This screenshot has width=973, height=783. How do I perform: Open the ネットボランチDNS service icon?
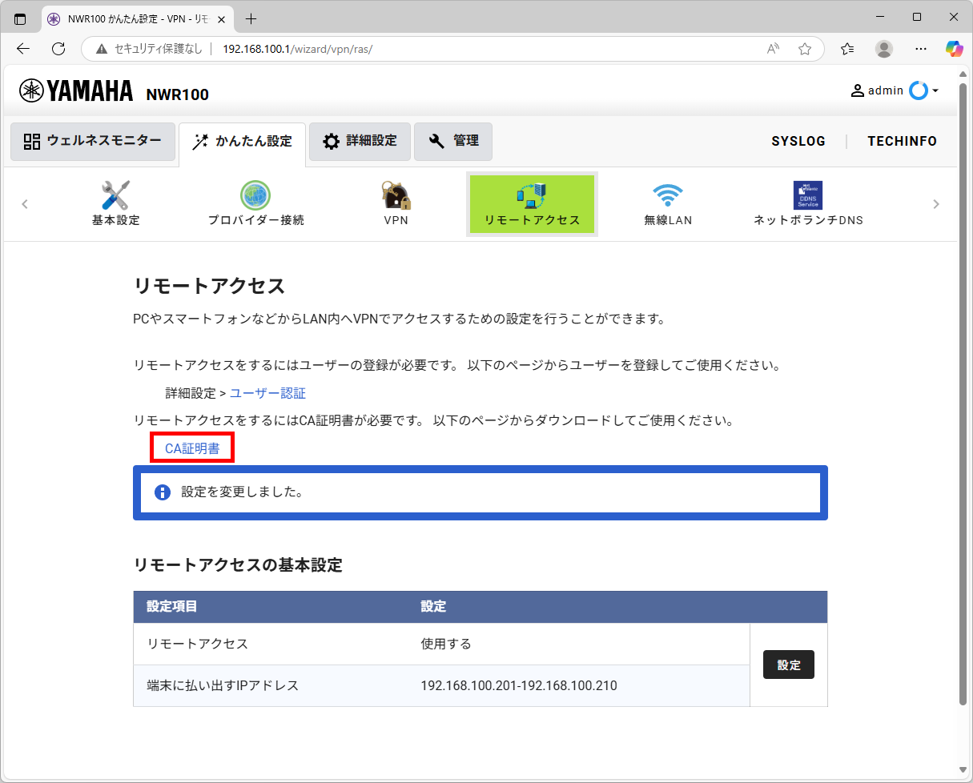click(808, 195)
